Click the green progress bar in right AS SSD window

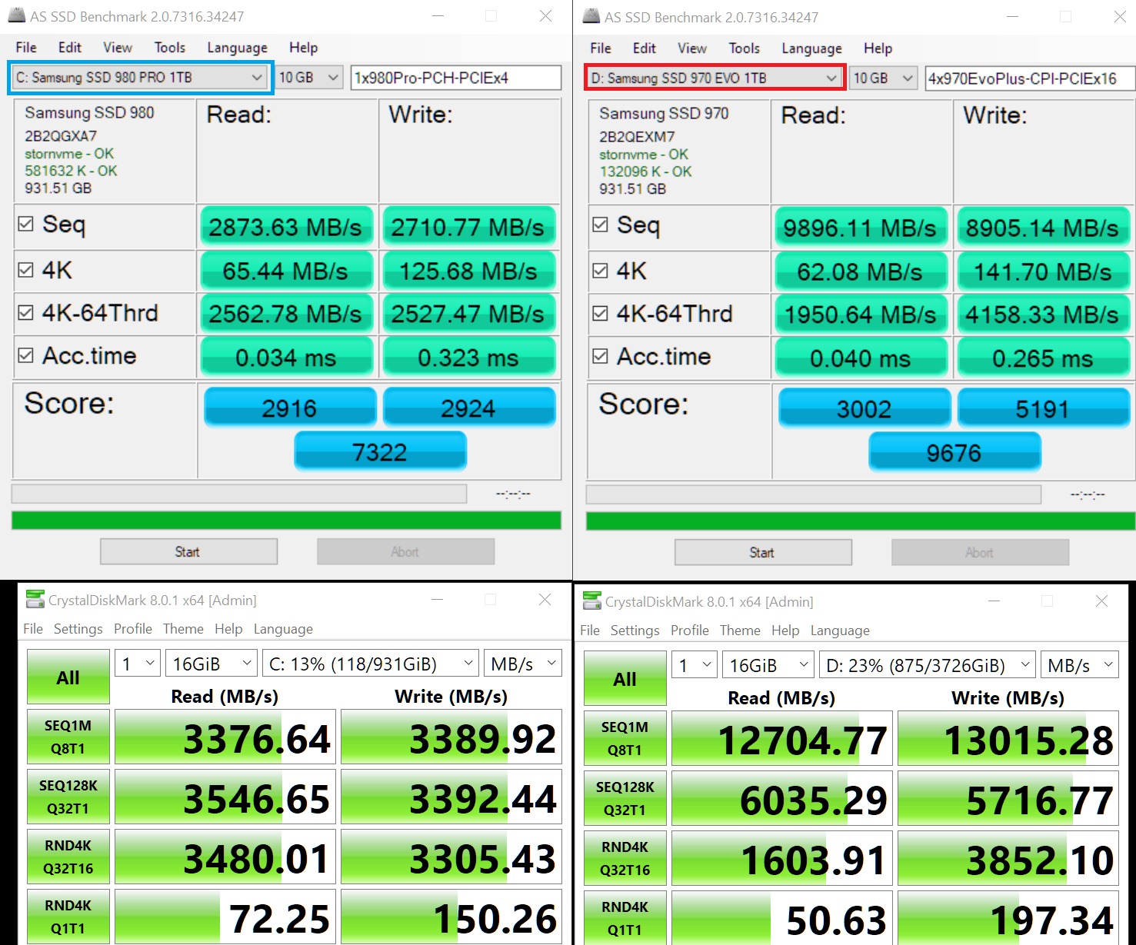[x=860, y=521]
